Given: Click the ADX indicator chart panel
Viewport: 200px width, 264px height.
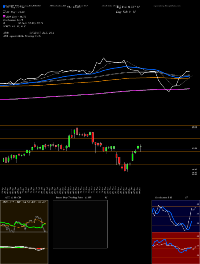Looking at the screenshot, I should tap(24, 216).
